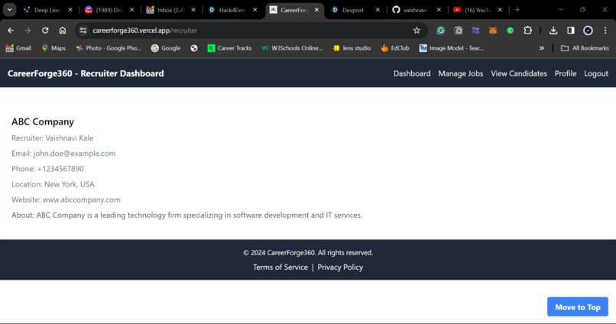Open the Chrome profile avatar
The image size is (616, 324).
[588, 31]
